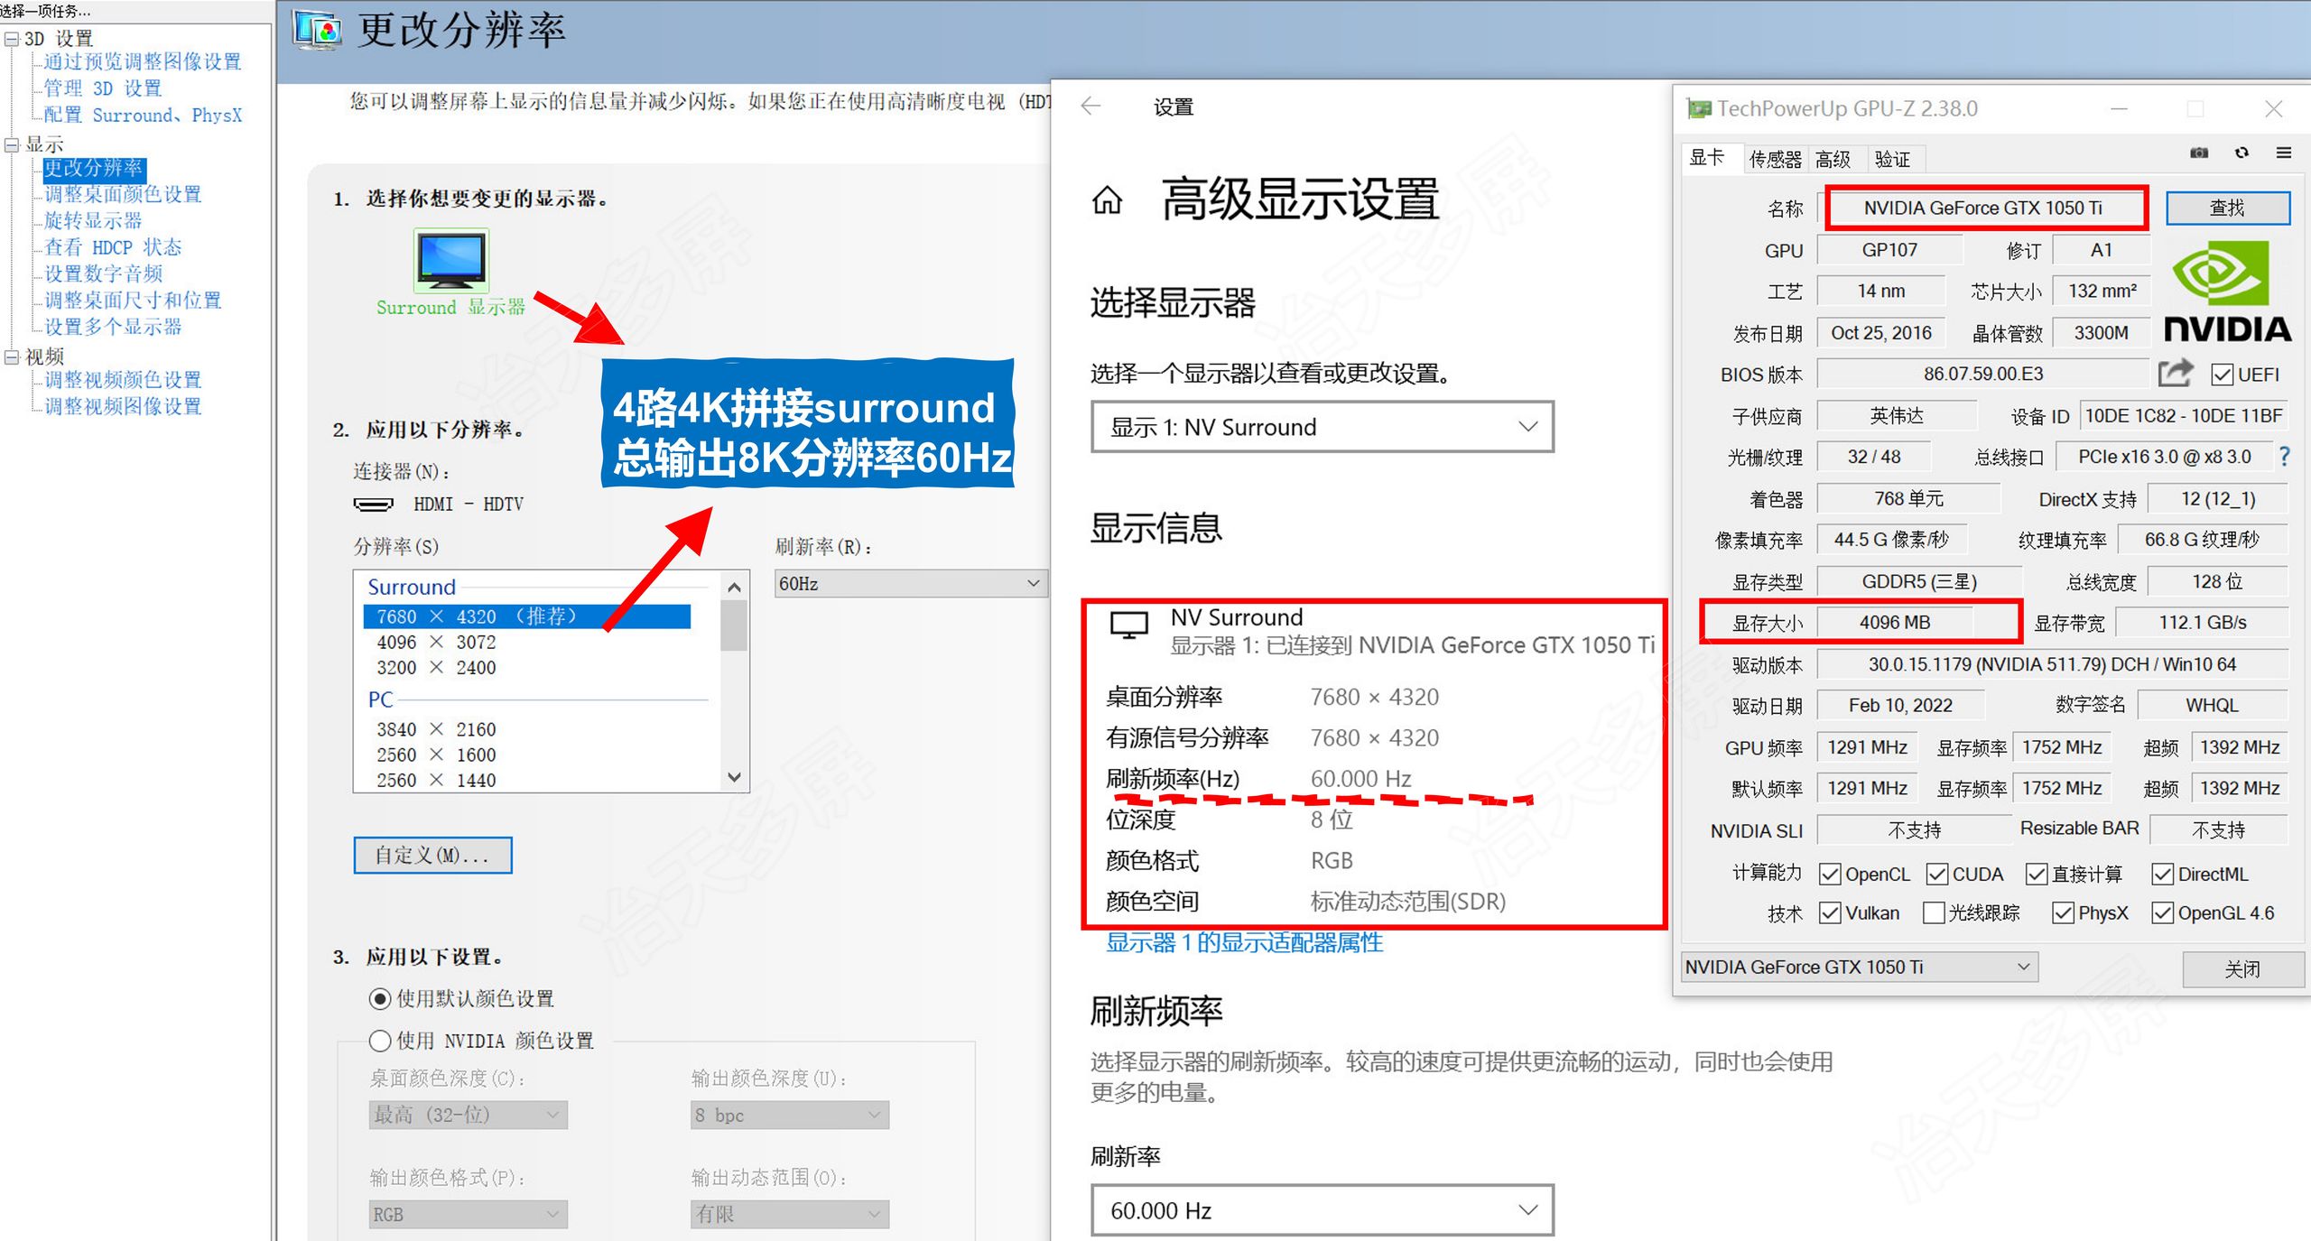Collapse the 视频 tree node
The image size is (2311, 1241).
[12, 357]
